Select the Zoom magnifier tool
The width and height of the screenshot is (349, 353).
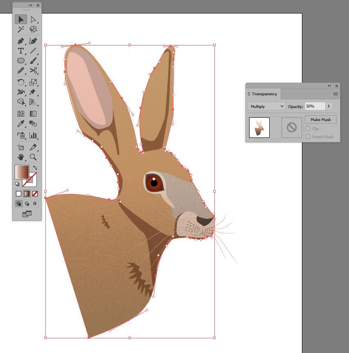point(33,157)
